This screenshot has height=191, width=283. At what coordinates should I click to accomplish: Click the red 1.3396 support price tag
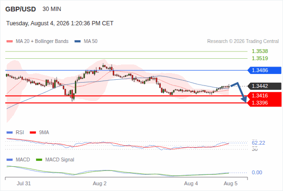tap(264, 103)
